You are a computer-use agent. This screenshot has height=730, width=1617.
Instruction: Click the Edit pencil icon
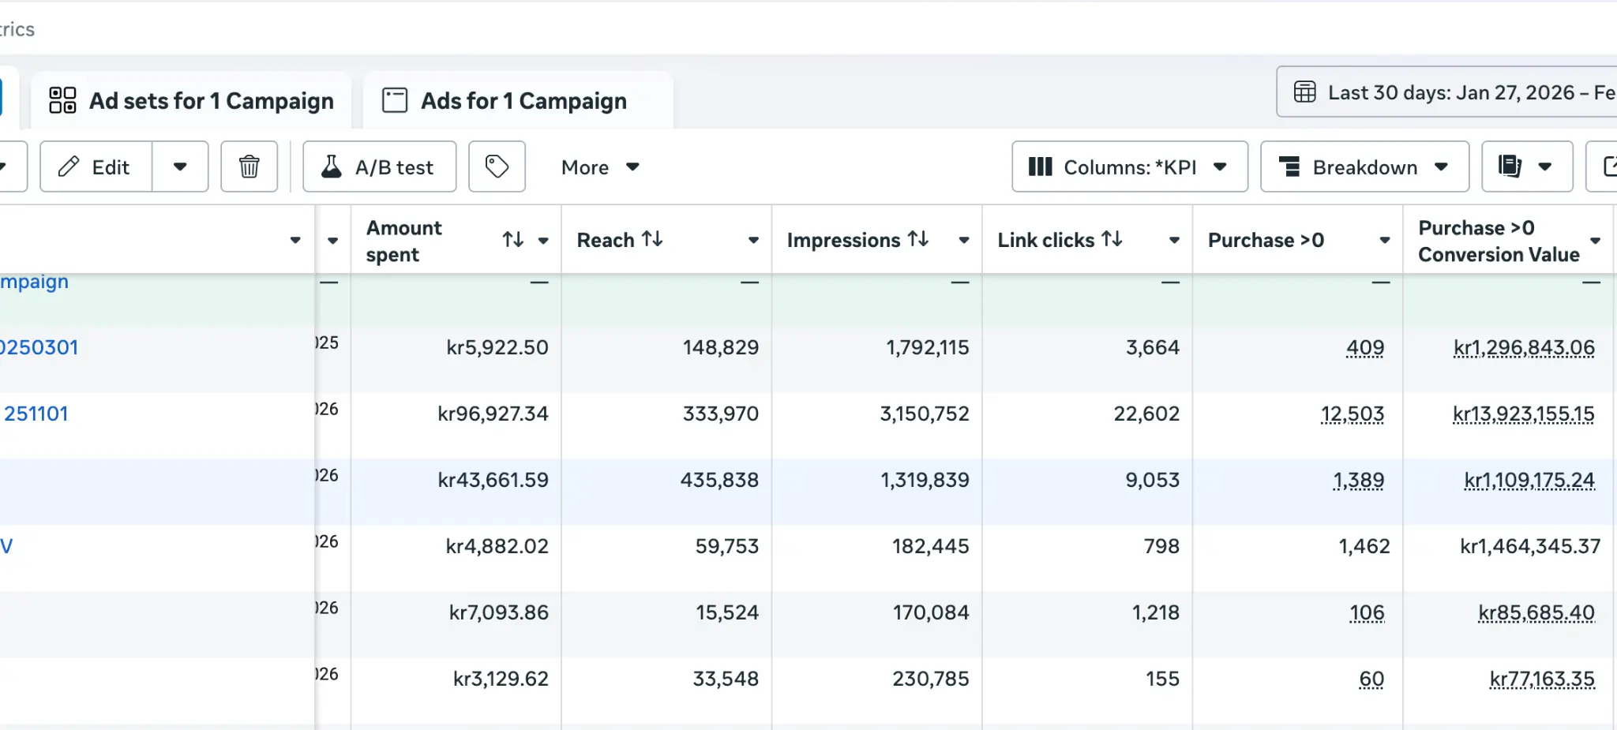(x=69, y=167)
